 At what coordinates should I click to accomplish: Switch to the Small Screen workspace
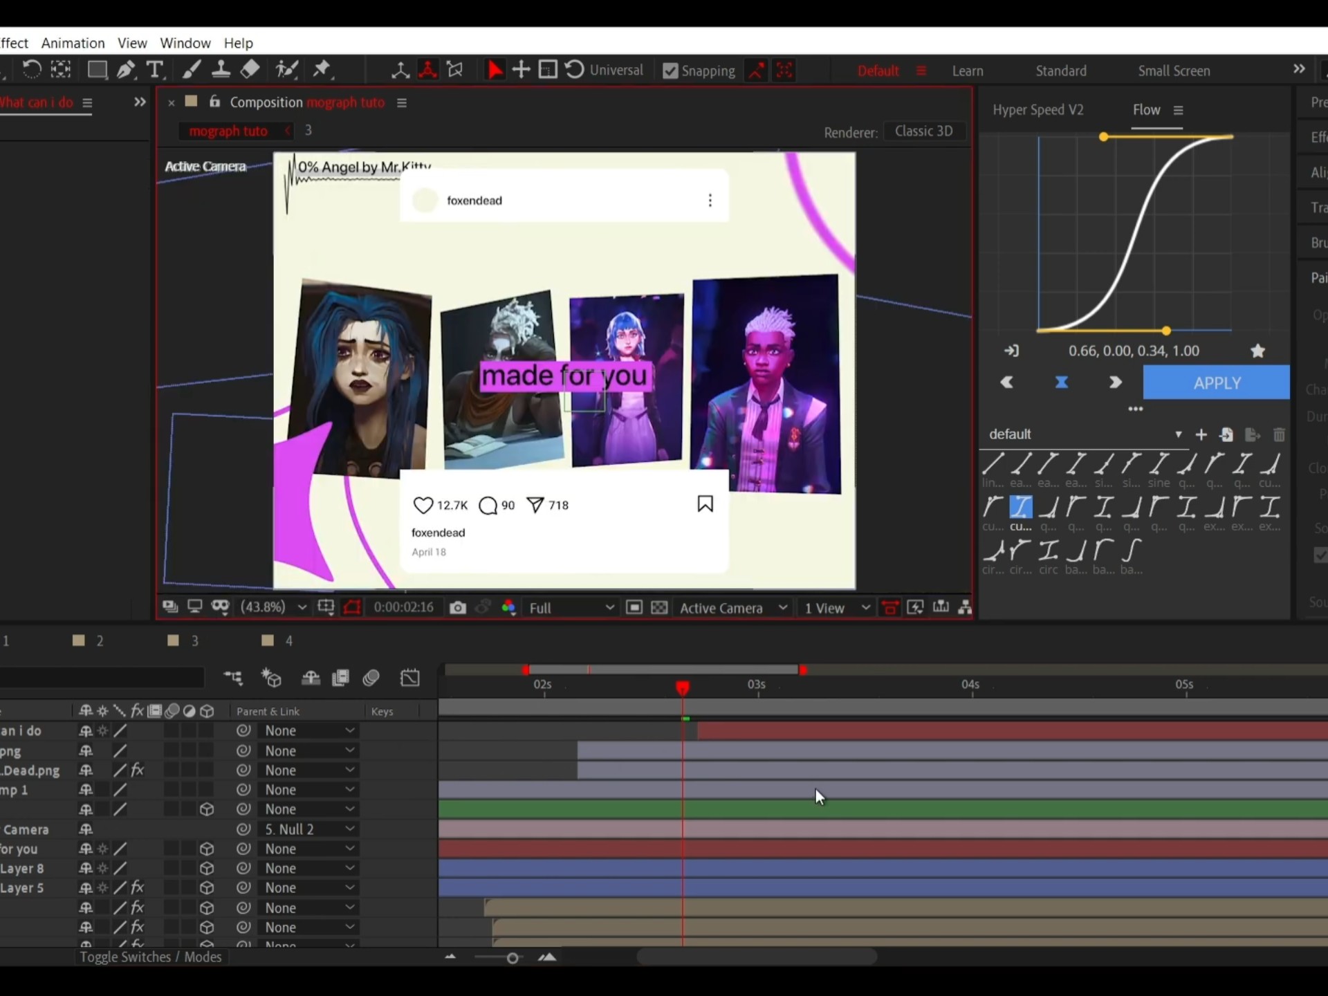(1174, 71)
